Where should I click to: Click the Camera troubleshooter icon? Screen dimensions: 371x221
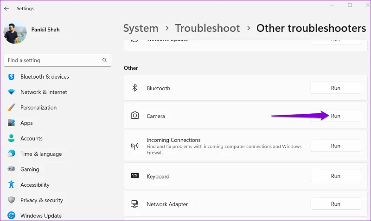(x=135, y=115)
